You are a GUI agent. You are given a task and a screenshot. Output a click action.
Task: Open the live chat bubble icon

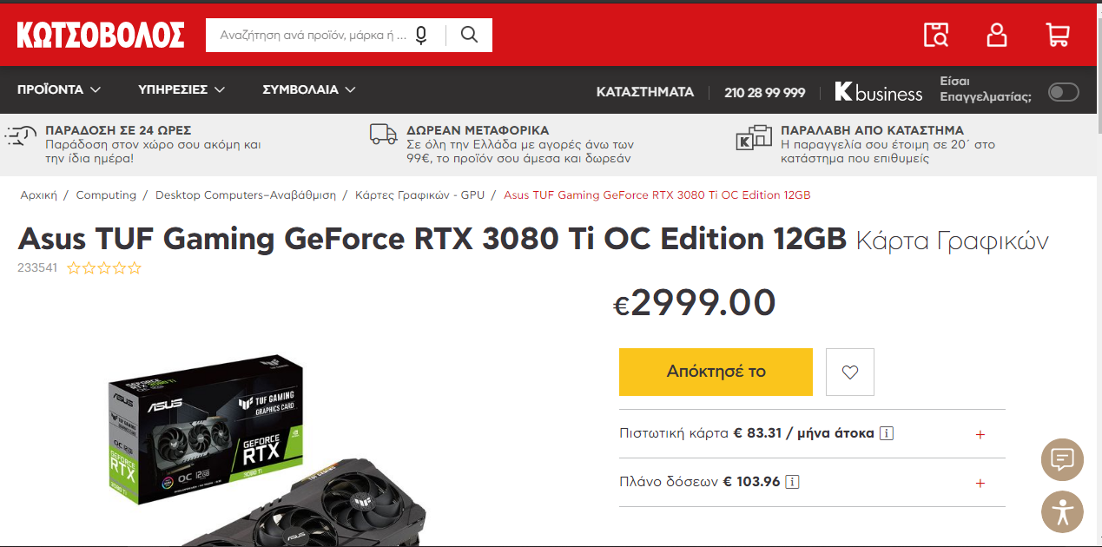(1062, 461)
